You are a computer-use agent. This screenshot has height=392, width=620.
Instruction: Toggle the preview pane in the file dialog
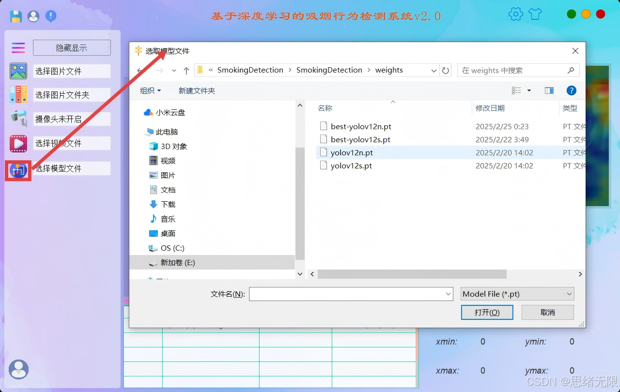tap(549, 90)
